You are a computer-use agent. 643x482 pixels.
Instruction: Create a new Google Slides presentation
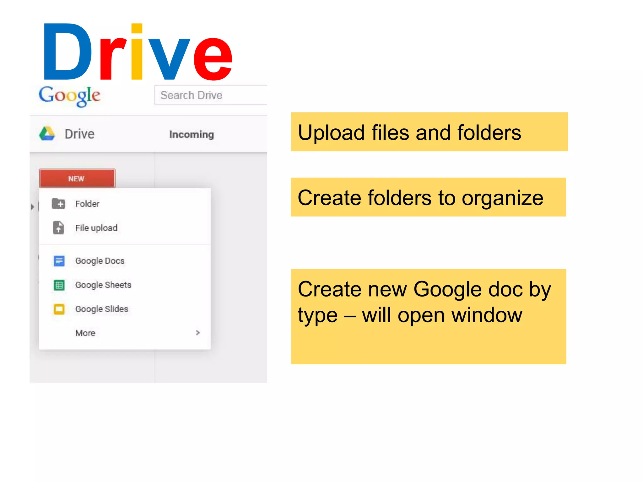coord(125,309)
